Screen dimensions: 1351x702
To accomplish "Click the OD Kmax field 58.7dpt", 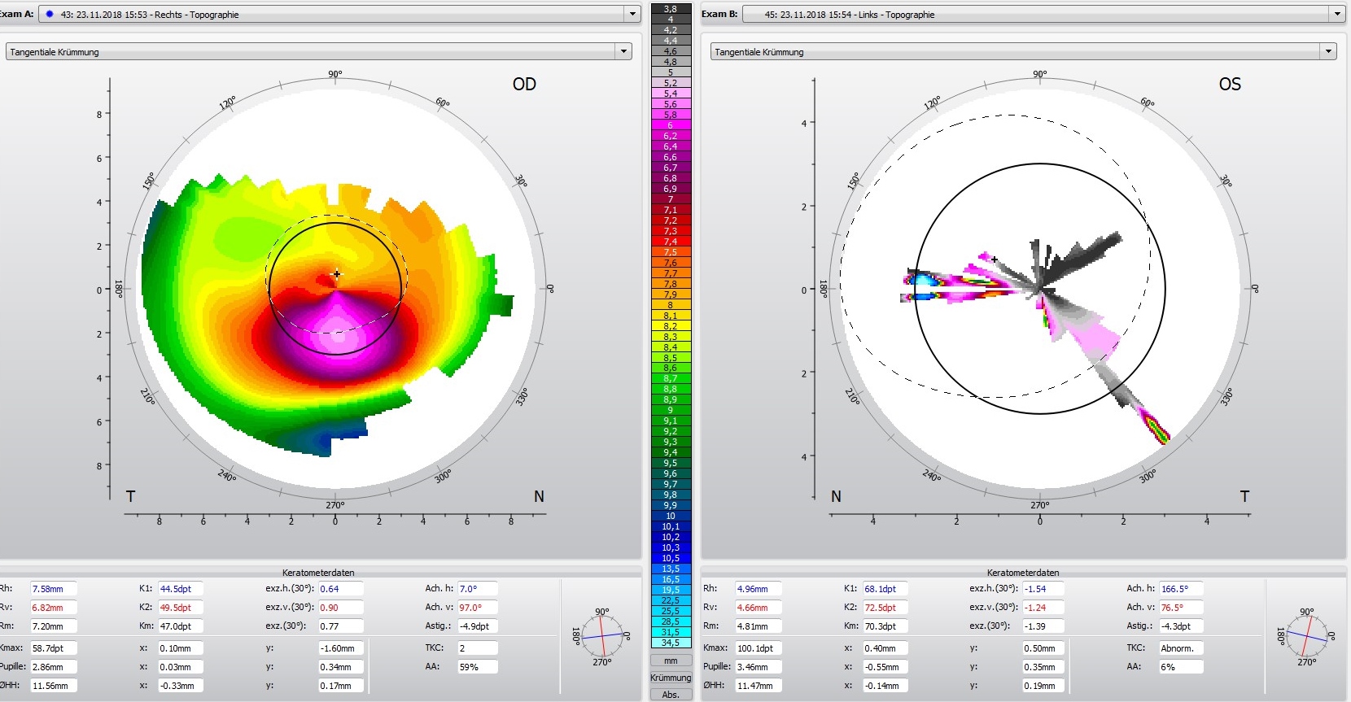I will 54,648.
